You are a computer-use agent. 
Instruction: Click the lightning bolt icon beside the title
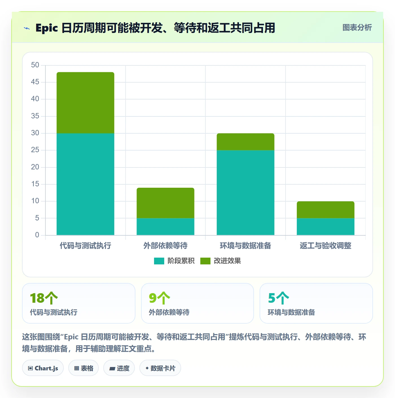coord(27,28)
